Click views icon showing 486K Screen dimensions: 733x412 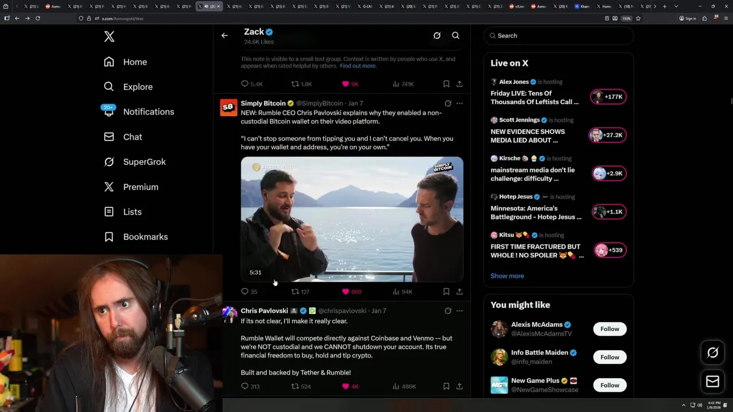pyautogui.click(x=396, y=386)
